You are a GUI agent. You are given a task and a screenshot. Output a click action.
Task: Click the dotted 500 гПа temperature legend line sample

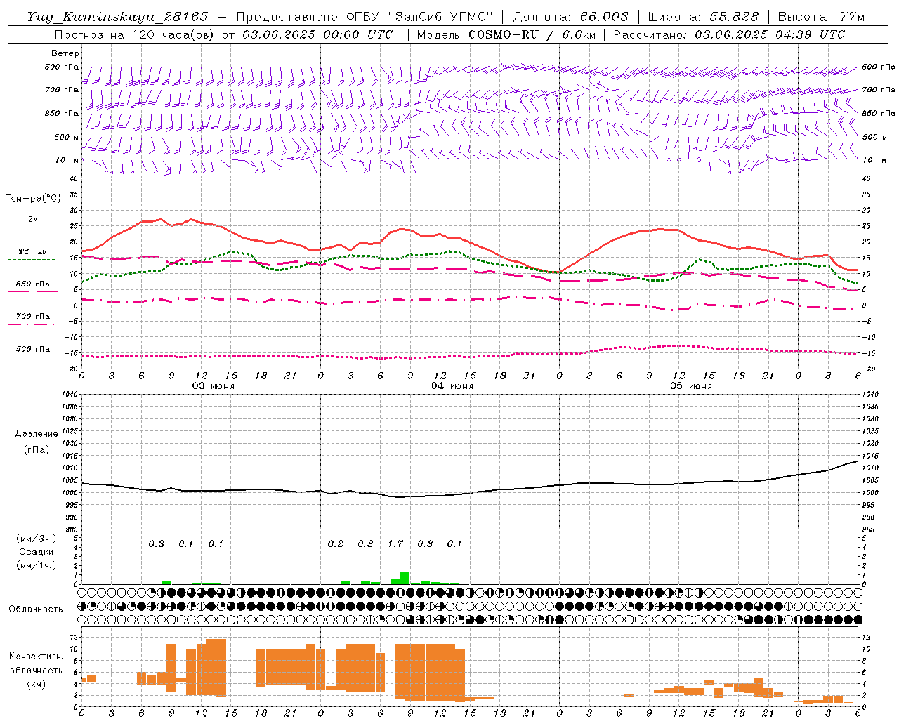(32, 357)
